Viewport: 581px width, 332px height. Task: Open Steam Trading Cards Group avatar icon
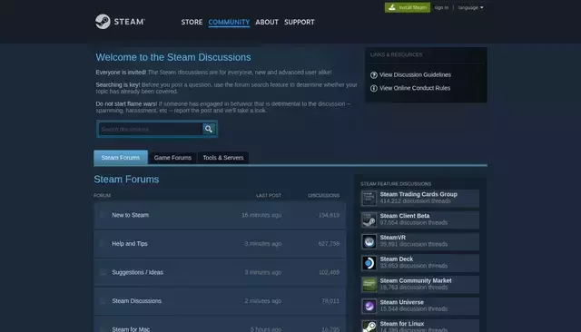point(369,198)
